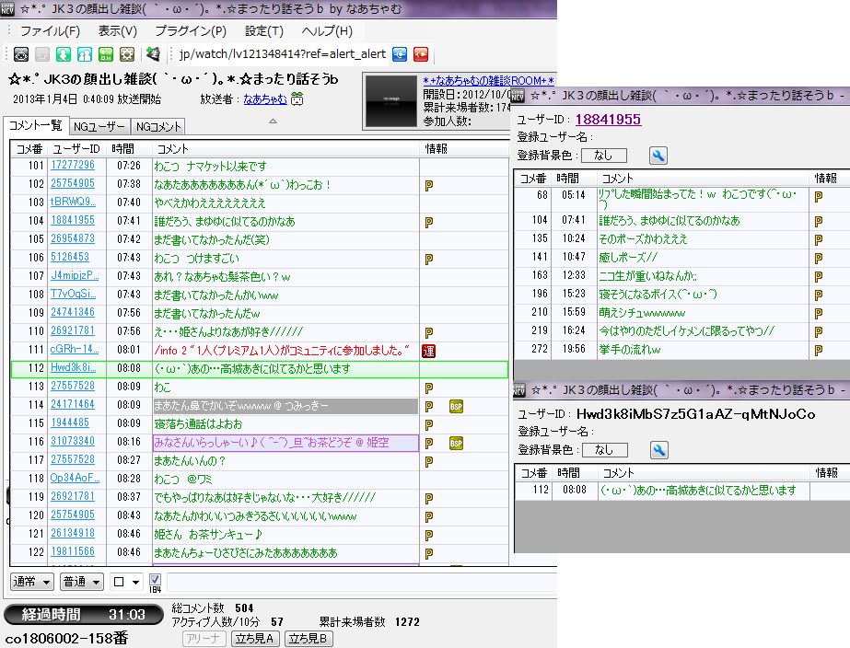
Task: Open the 通常 command dropdown
Action: (32, 582)
